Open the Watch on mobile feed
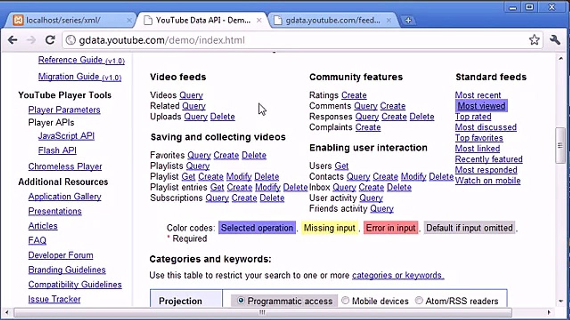570x320 pixels. pyautogui.click(x=488, y=180)
